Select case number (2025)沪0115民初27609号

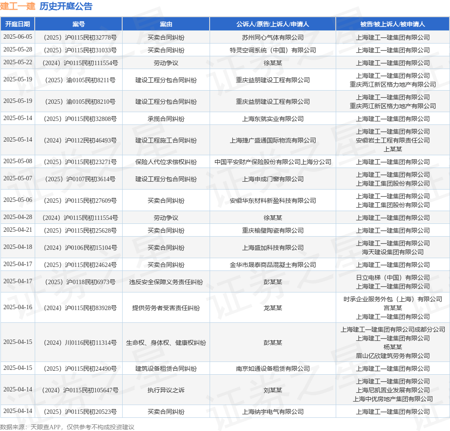(x=79, y=201)
